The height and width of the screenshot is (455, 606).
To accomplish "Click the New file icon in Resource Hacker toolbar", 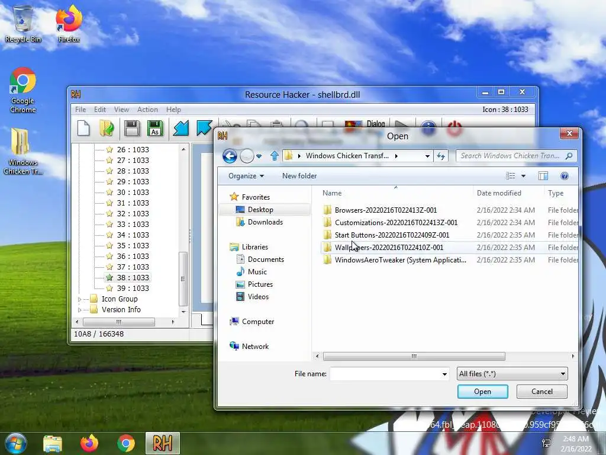I will (83, 129).
